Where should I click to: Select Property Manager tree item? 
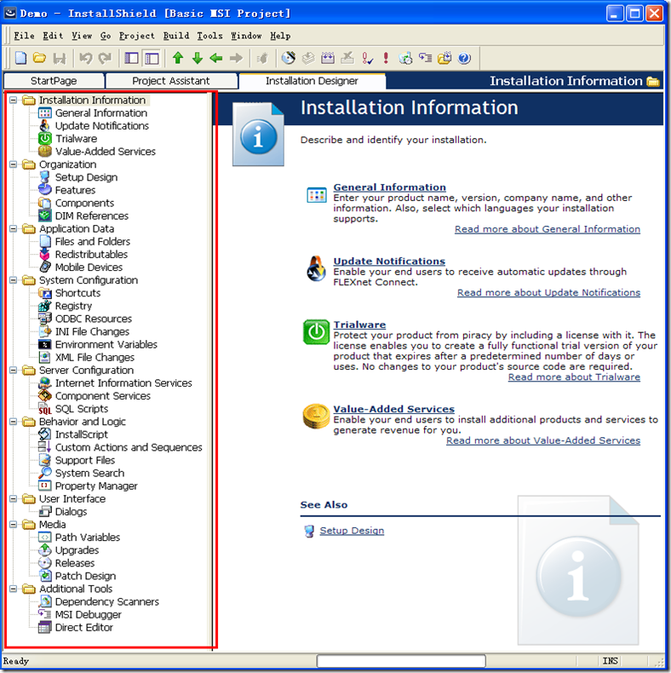96,486
